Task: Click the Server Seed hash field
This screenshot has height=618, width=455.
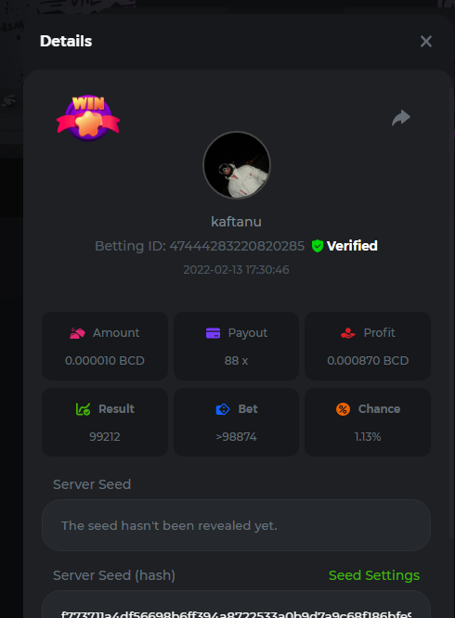Action: (236, 605)
